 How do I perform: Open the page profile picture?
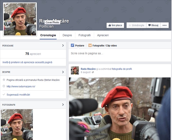[x=20, y=19]
